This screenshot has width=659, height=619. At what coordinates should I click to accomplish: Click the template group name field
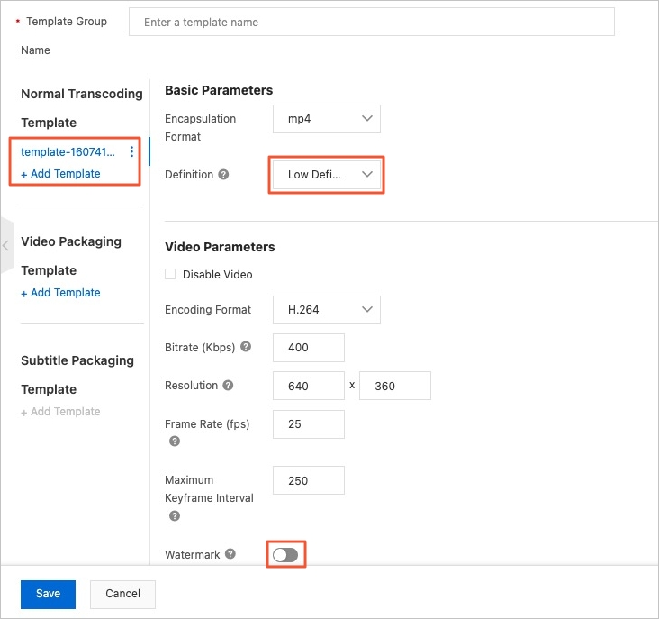(371, 22)
